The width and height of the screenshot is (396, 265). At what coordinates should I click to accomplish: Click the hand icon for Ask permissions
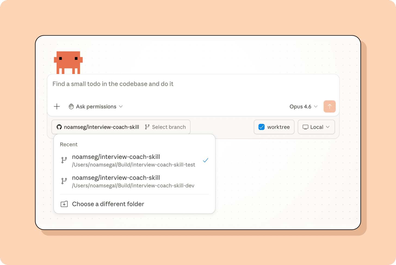(71, 106)
